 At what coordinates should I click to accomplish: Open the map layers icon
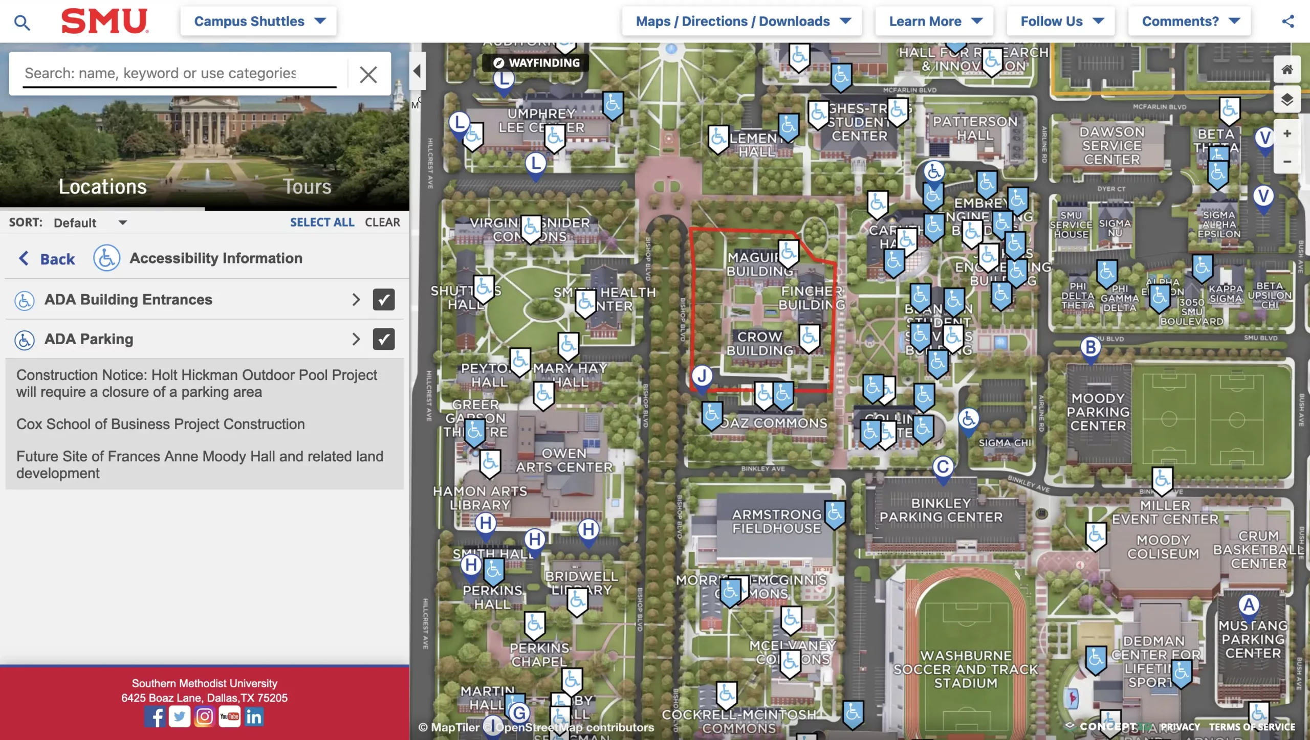(x=1287, y=99)
